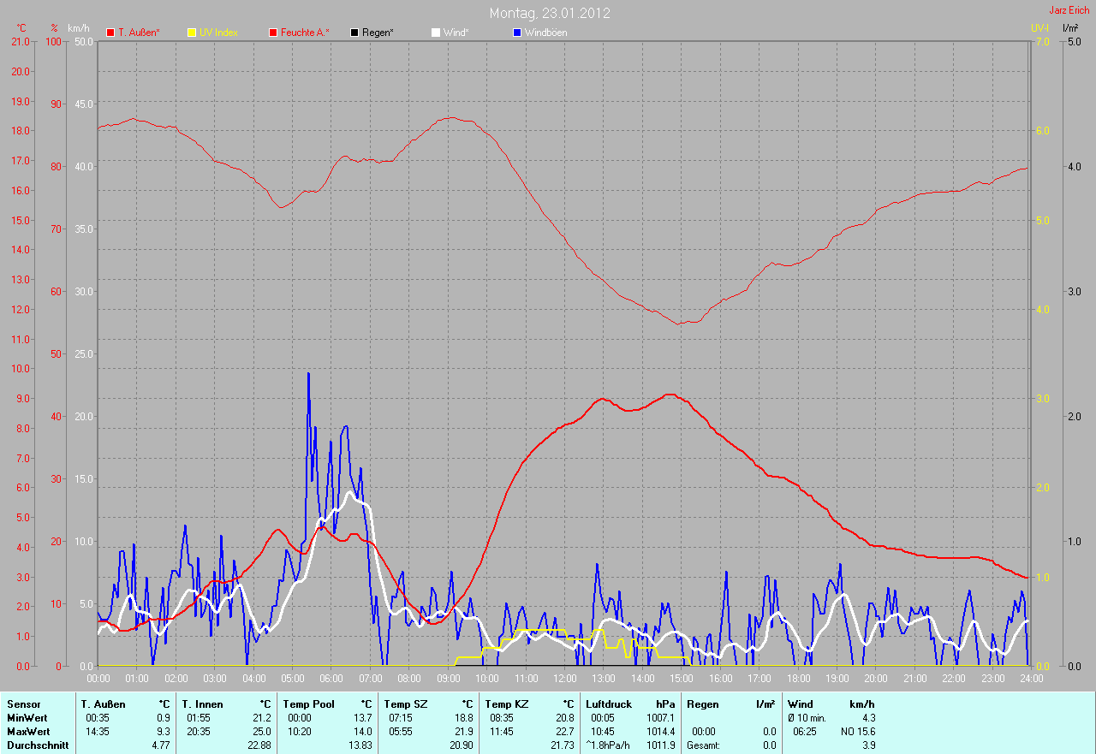Image resolution: width=1096 pixels, height=754 pixels.
Task: Click the Luftdruck time '10:45'
Action: (x=604, y=732)
